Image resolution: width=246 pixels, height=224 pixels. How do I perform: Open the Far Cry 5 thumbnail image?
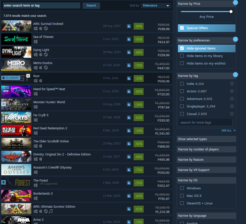click(16, 118)
